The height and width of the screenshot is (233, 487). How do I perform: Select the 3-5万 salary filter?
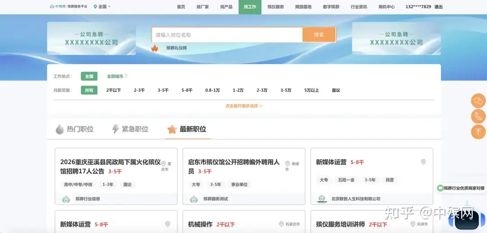click(286, 90)
